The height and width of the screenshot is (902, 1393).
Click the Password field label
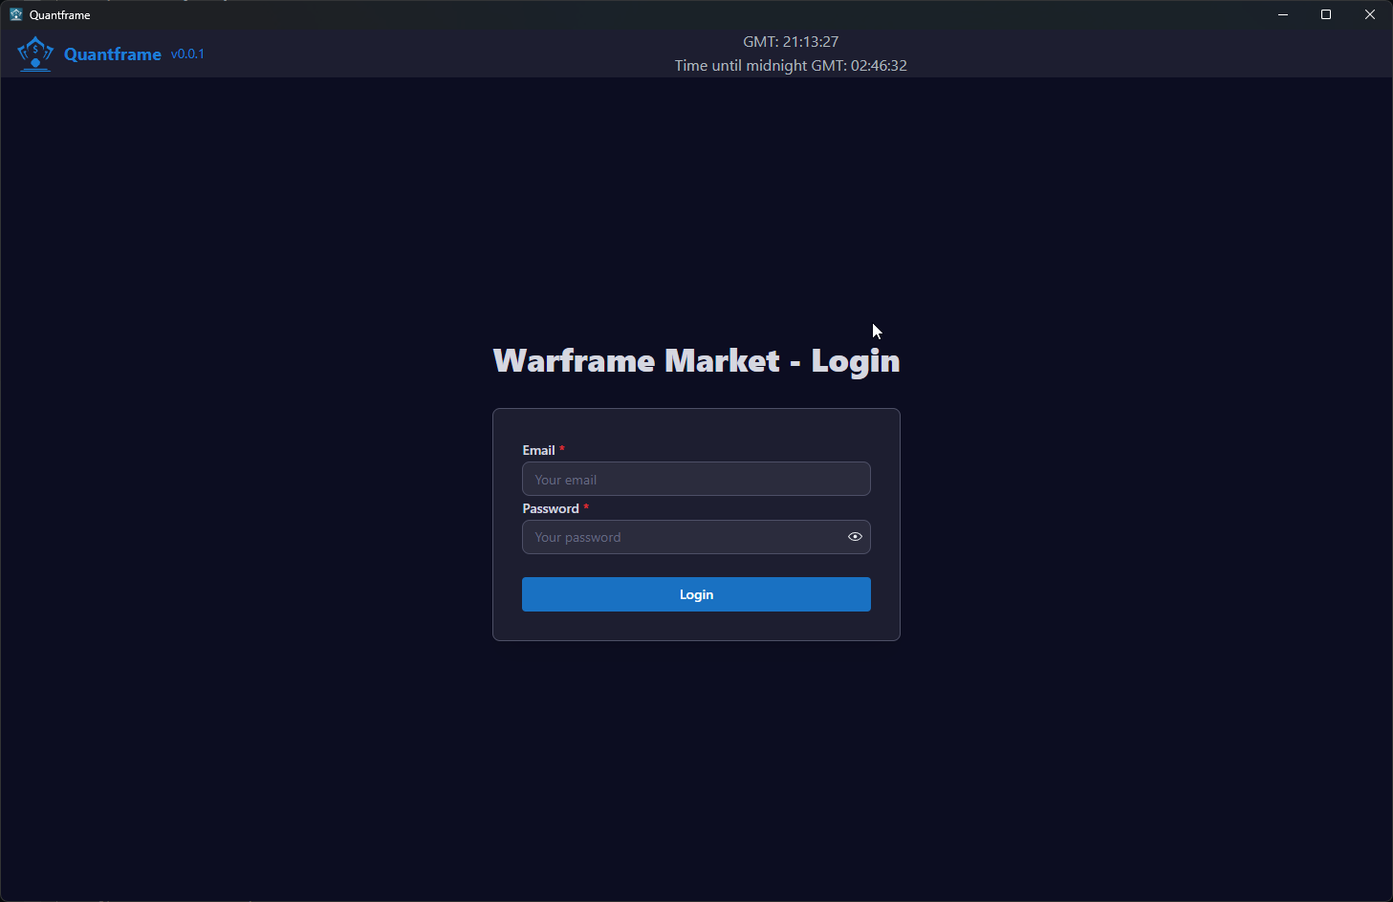tap(551, 508)
